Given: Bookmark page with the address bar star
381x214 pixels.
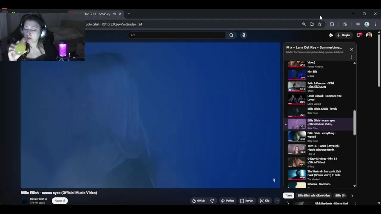Looking at the screenshot, I should [x=320, y=24].
